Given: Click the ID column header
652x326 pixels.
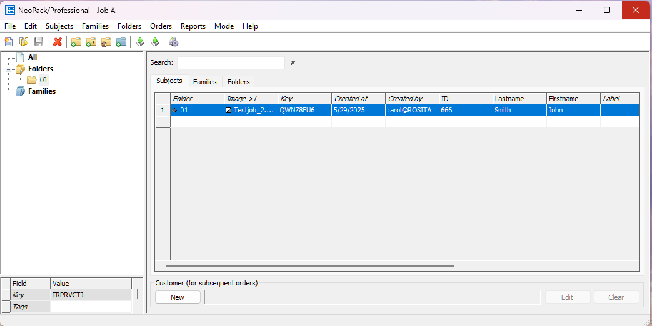Looking at the screenshot, I should (x=466, y=99).
